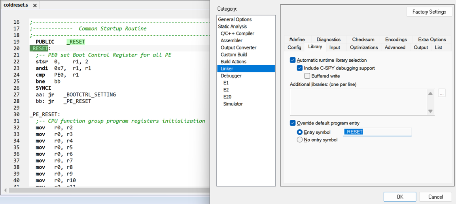Choose the Entry symbol radio button
Viewport: 456px width, 204px height.
tap(300, 132)
